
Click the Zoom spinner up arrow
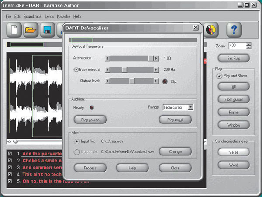248,44
